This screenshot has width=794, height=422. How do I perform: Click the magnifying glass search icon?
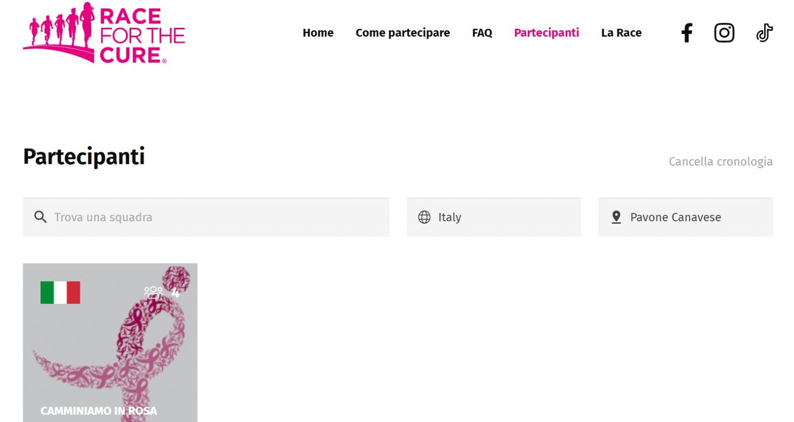click(40, 217)
